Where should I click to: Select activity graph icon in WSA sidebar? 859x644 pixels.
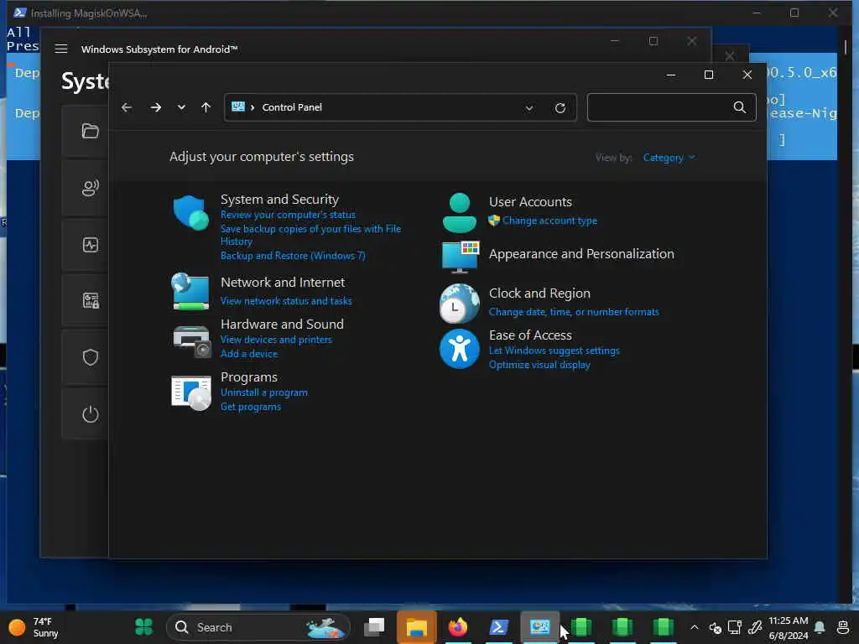click(91, 245)
